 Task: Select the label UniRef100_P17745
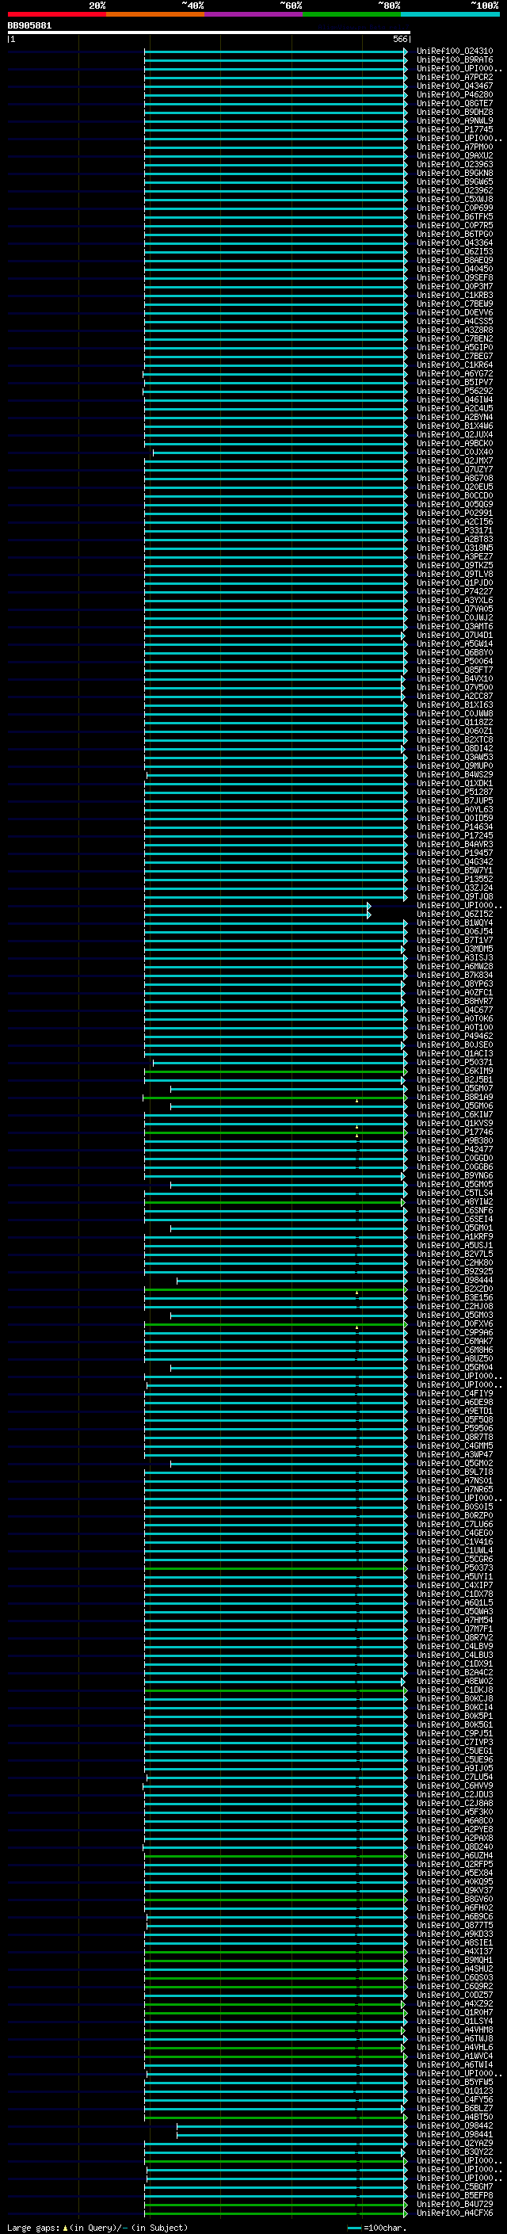(x=455, y=129)
